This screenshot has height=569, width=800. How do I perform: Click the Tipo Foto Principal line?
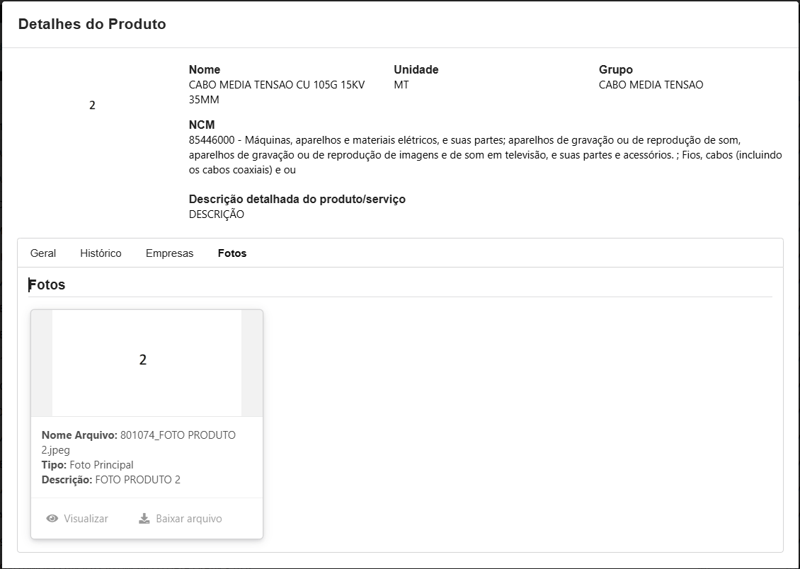(x=87, y=465)
